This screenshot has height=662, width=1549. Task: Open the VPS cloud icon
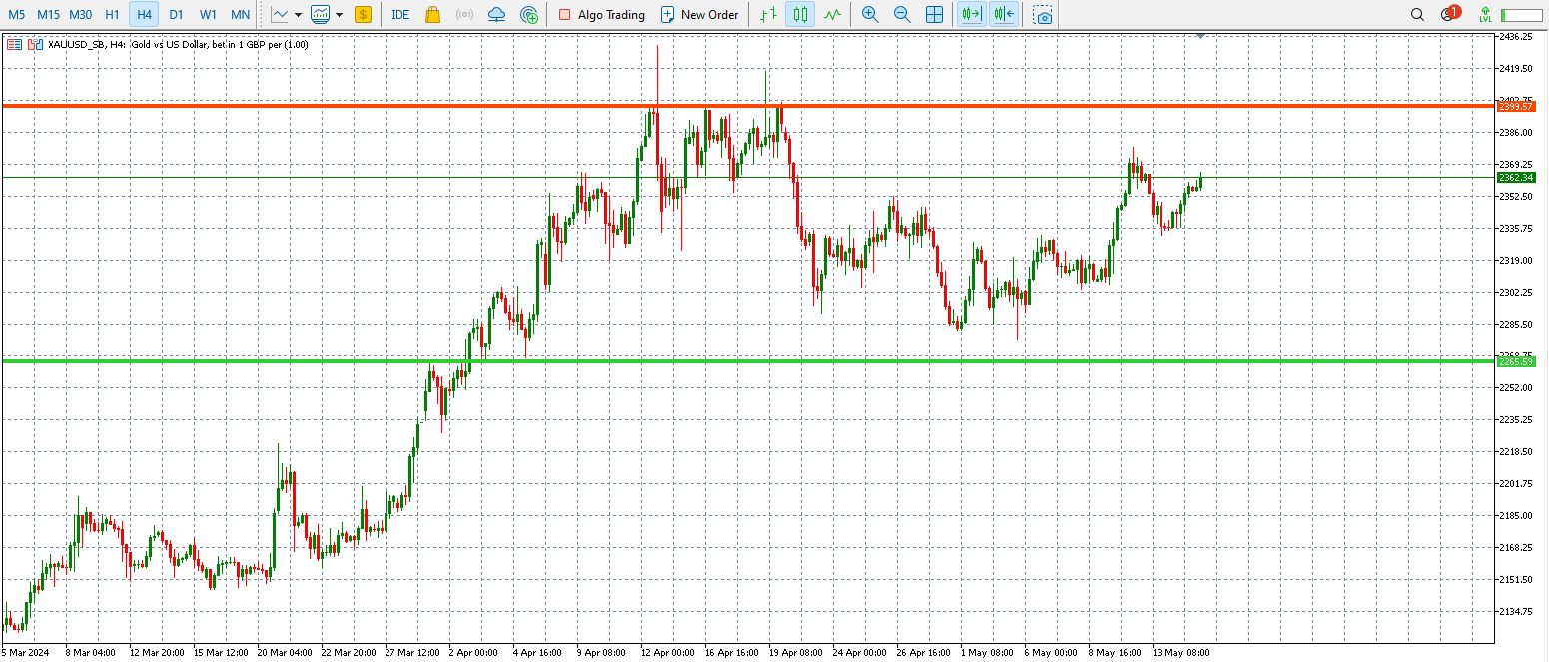[x=496, y=15]
